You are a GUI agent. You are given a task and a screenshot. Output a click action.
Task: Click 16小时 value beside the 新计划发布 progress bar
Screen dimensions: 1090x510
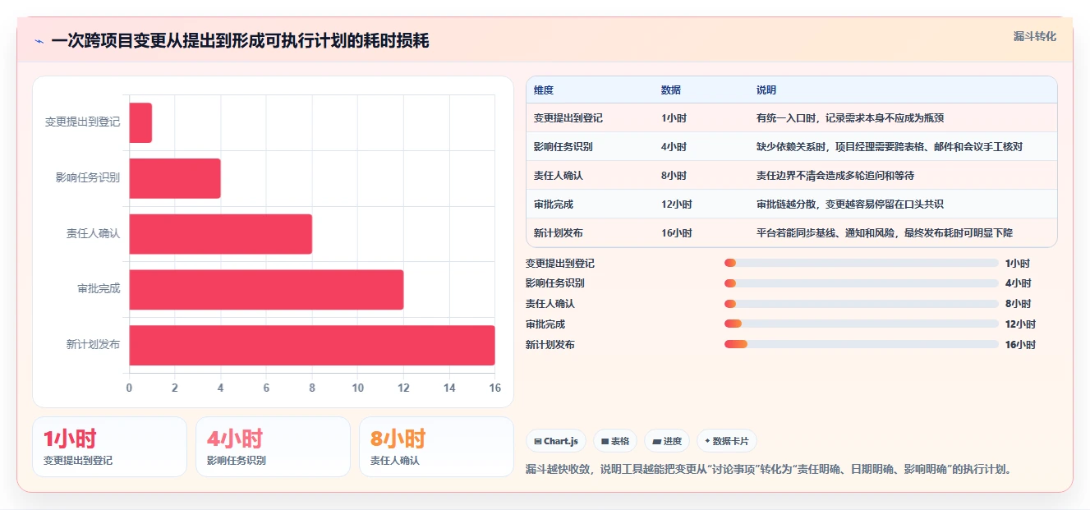coord(1020,345)
